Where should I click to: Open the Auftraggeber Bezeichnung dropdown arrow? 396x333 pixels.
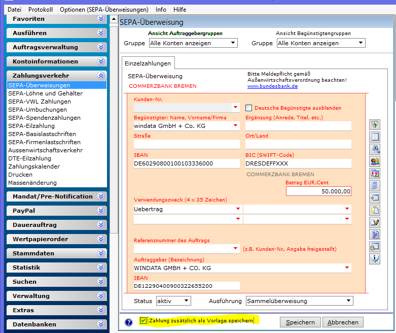pos(347,268)
